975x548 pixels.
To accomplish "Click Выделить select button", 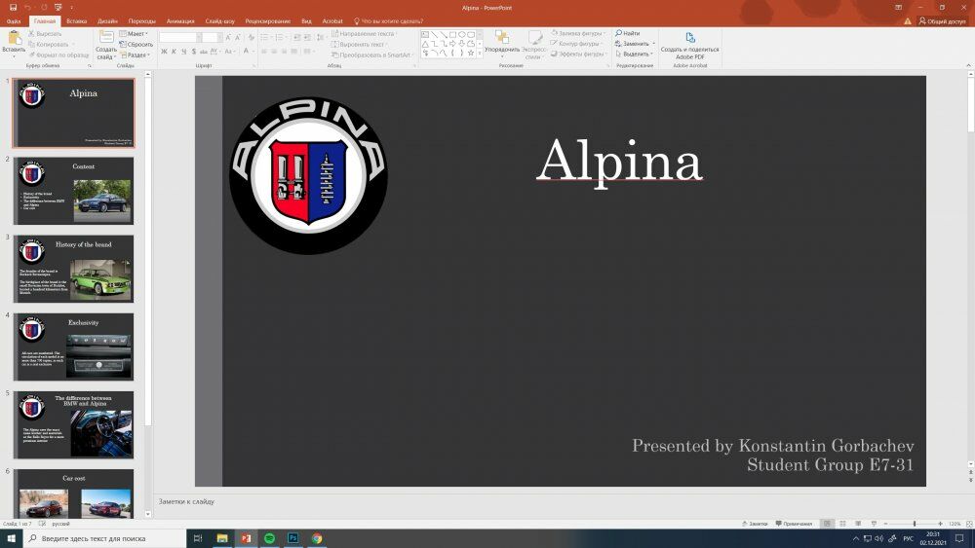I will click(634, 54).
